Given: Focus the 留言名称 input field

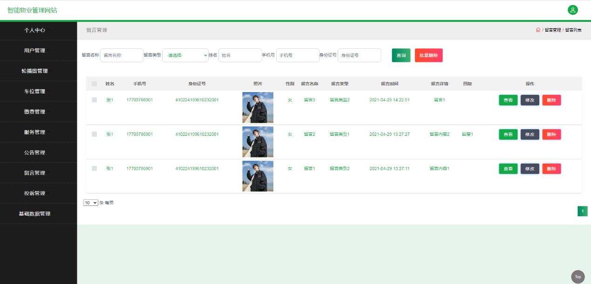Looking at the screenshot, I should tap(122, 55).
